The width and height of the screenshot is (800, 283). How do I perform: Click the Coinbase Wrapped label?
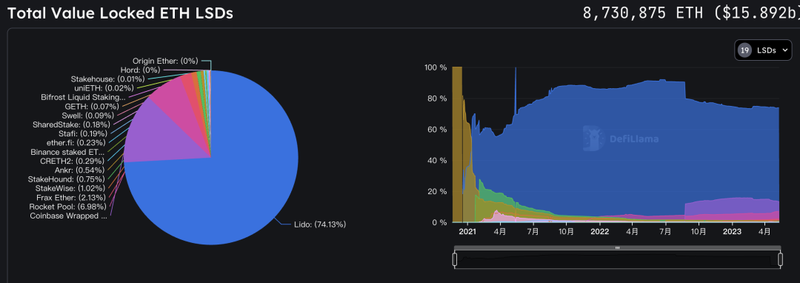(x=68, y=216)
